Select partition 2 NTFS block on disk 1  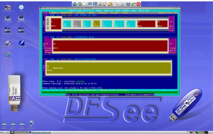(x=56, y=24)
